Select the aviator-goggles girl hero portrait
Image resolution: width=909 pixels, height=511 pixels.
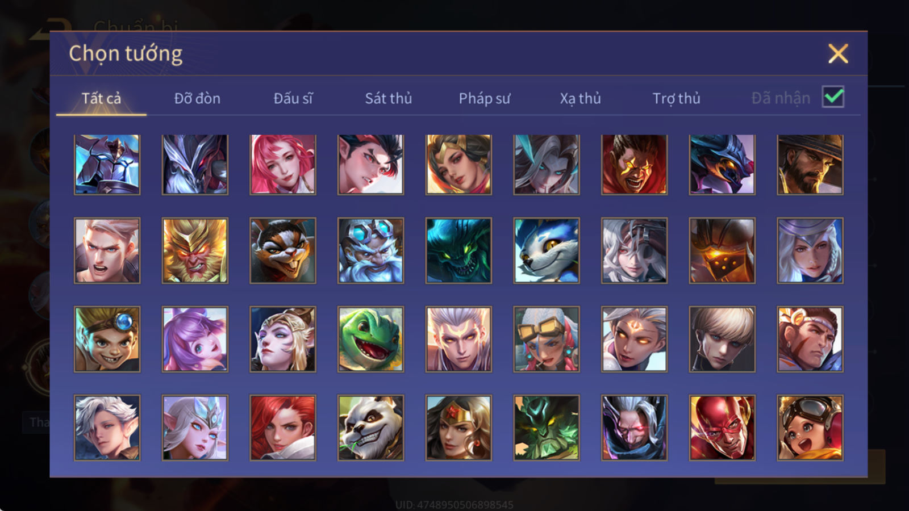tap(810, 428)
